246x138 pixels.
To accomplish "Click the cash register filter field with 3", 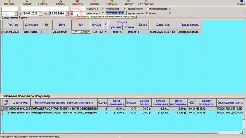I will (x=78, y=13).
